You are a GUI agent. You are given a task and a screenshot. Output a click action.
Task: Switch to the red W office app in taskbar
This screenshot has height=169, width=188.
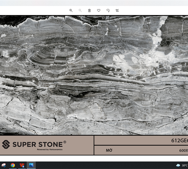(22, 165)
